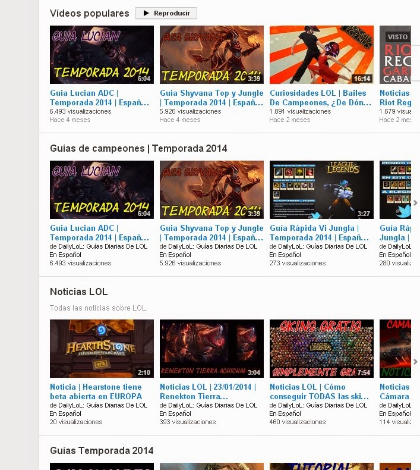
Task: Open the 'Guías Temporada 2014' section heading
Action: [102, 450]
